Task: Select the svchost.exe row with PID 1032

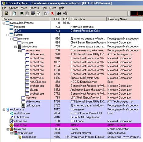Action: pyautogui.click(x=71, y=62)
